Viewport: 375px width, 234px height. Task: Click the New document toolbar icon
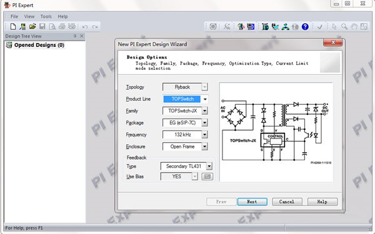13,26
